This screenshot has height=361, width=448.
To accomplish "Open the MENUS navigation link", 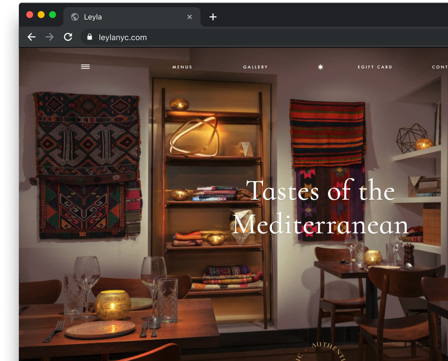I will tap(182, 67).
